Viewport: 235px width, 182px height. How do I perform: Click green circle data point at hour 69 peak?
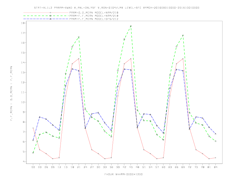coord(183,35)
